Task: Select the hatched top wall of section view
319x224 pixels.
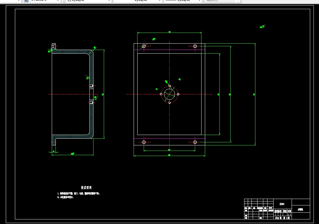Action: 71,52
